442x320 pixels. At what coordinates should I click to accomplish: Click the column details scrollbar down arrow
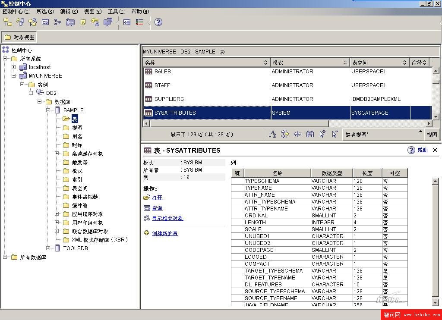click(436, 303)
